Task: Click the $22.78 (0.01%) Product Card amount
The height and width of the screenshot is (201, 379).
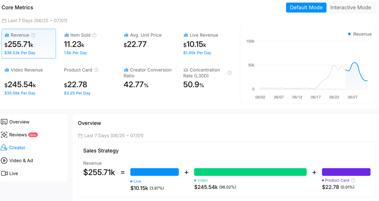Action: 338,187
